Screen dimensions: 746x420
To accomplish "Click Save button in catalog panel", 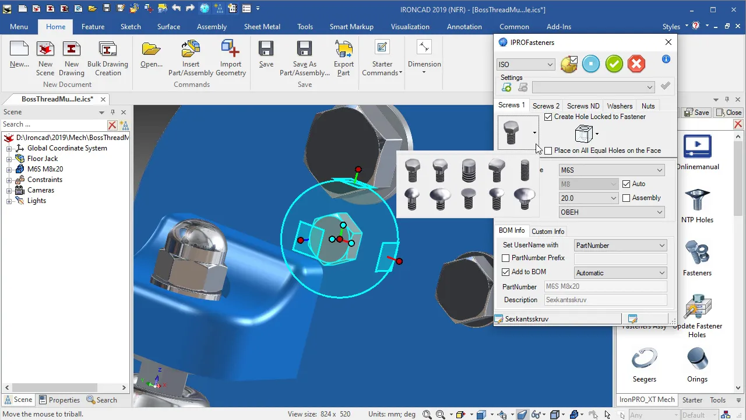I will coord(696,113).
